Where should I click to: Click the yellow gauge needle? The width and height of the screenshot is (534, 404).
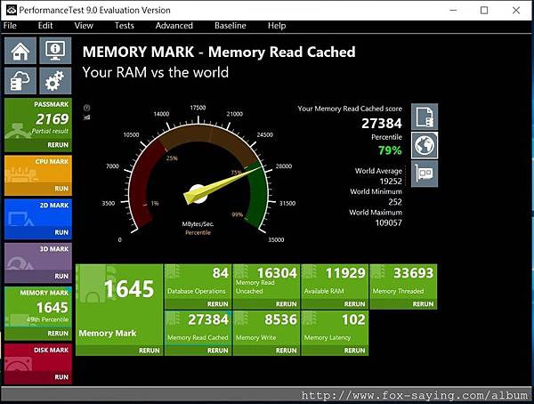pyautogui.click(x=222, y=184)
